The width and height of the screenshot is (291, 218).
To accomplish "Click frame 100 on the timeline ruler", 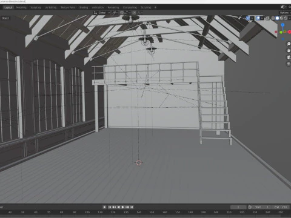I will click(x=87, y=213).
